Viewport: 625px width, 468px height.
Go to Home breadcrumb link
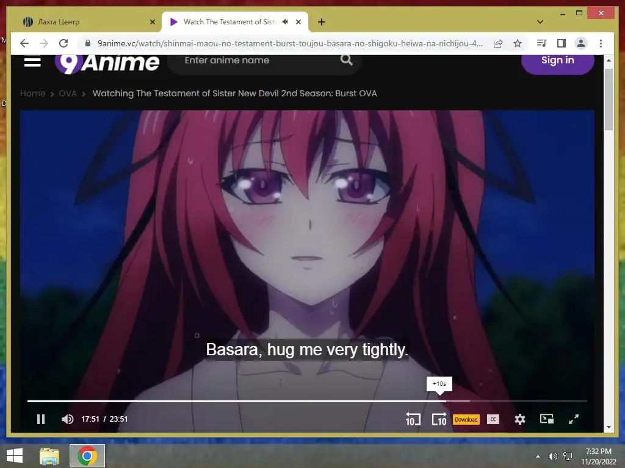[33, 93]
